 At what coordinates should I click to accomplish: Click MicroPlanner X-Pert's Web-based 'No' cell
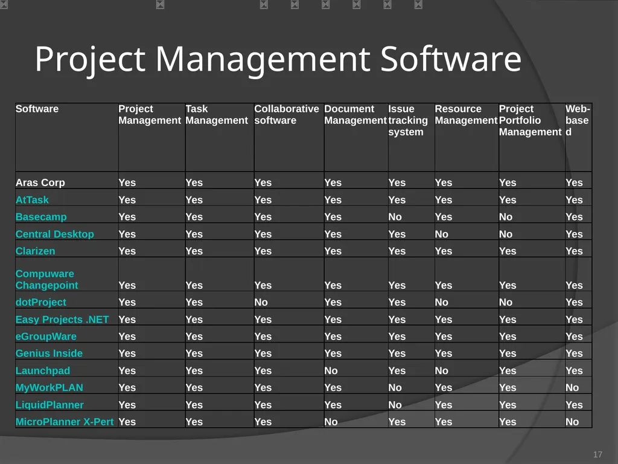pos(578,419)
